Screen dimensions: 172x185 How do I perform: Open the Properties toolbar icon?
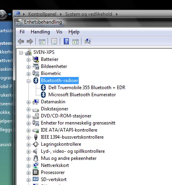54,42
